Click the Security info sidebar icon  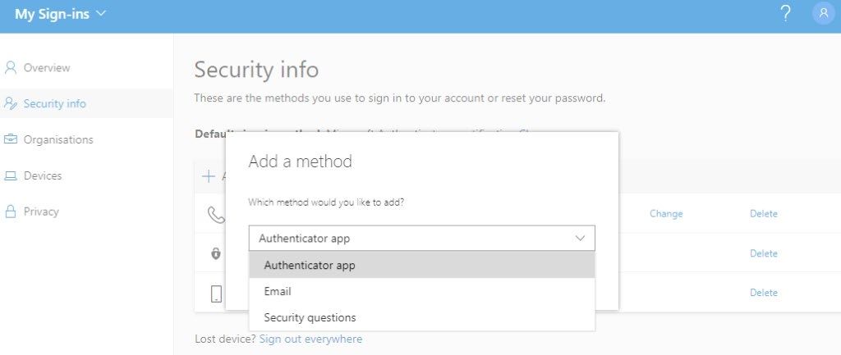pos(11,104)
